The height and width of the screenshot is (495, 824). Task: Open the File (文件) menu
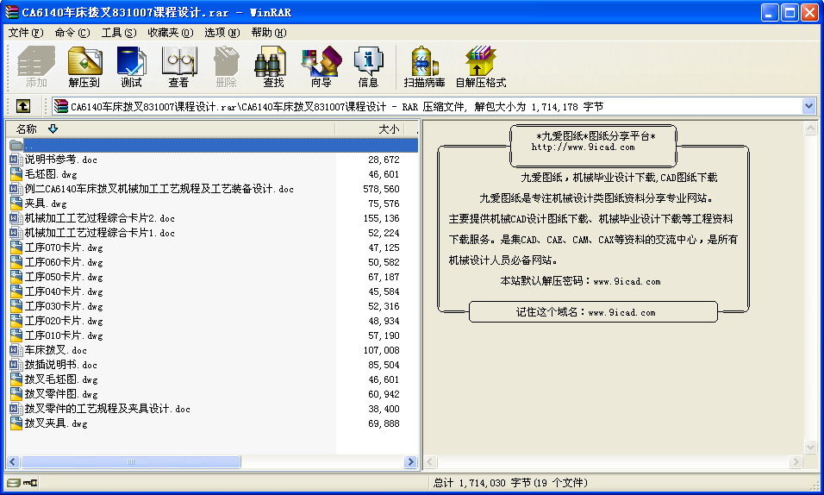tap(25, 33)
